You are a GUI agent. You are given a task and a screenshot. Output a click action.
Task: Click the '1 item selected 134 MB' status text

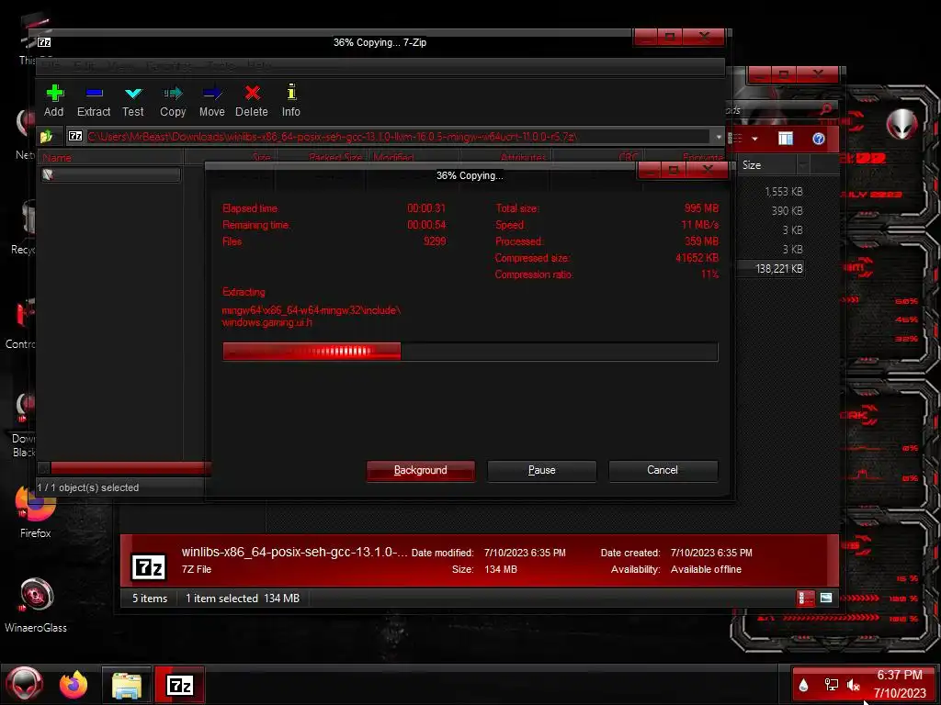point(243,599)
